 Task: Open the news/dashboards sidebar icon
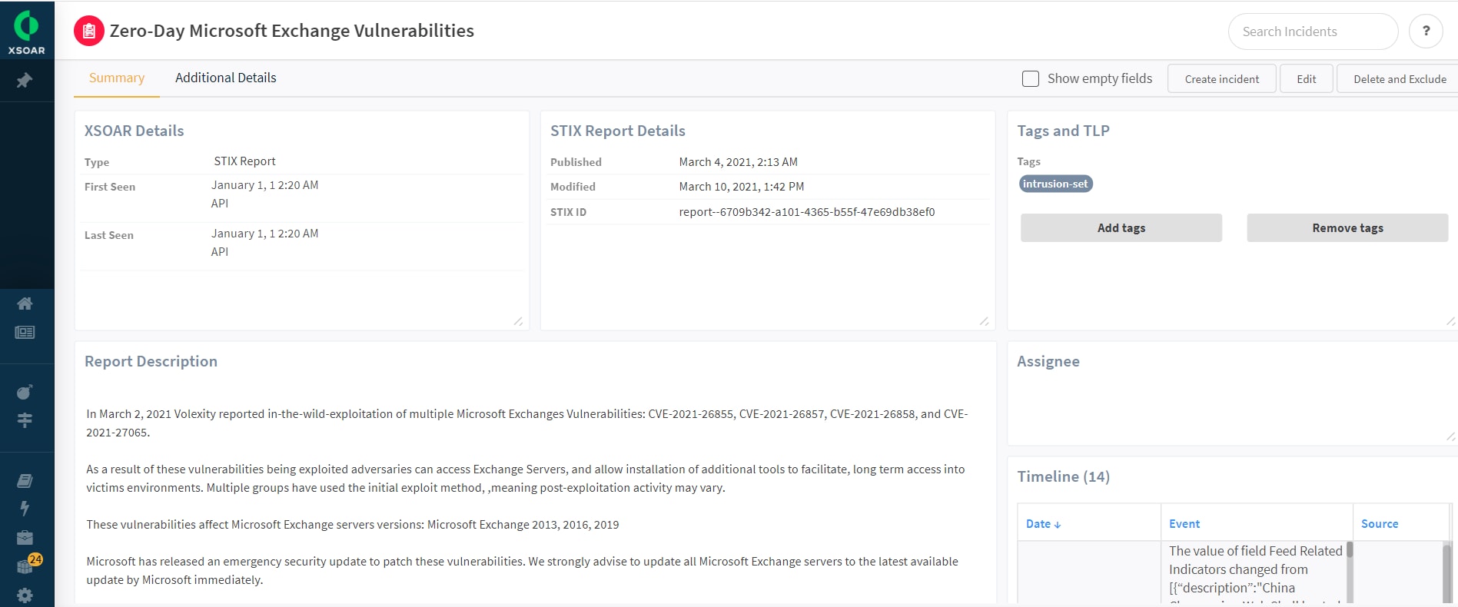(25, 333)
